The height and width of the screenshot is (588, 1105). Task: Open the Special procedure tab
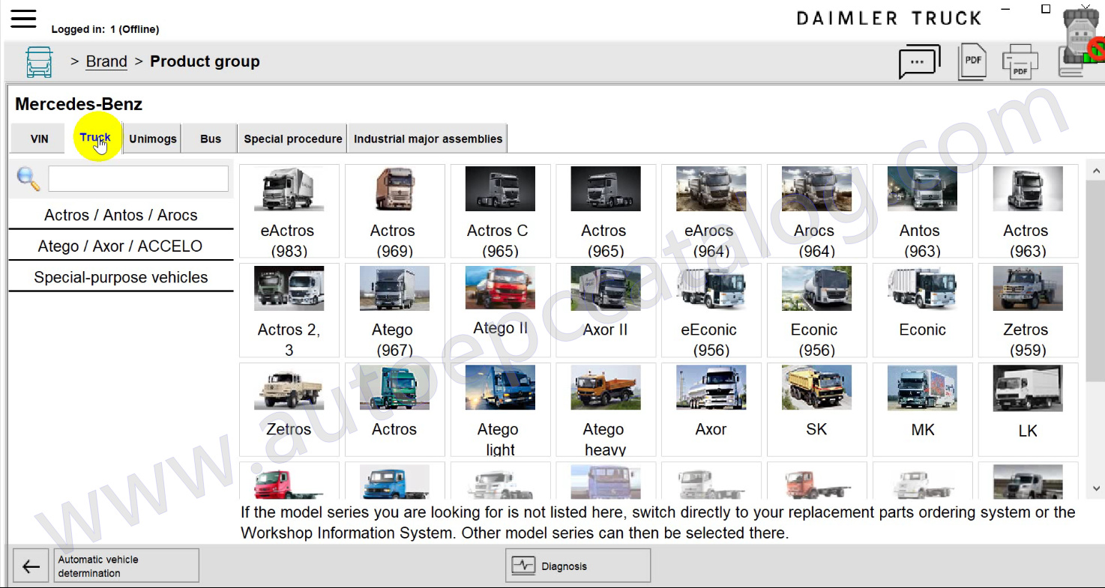[292, 139]
